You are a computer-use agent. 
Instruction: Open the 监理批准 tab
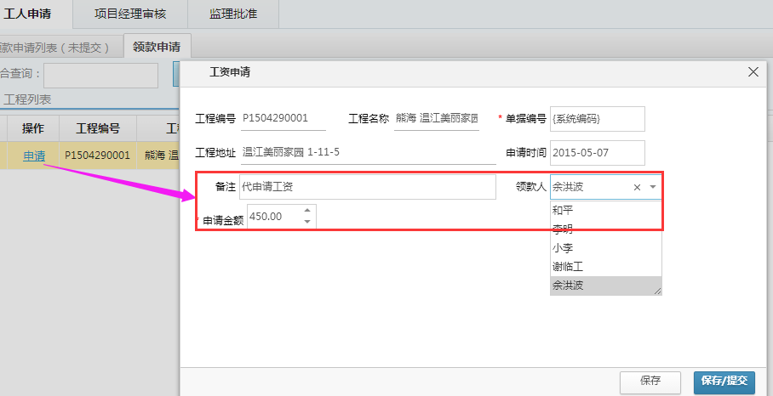[x=235, y=14]
